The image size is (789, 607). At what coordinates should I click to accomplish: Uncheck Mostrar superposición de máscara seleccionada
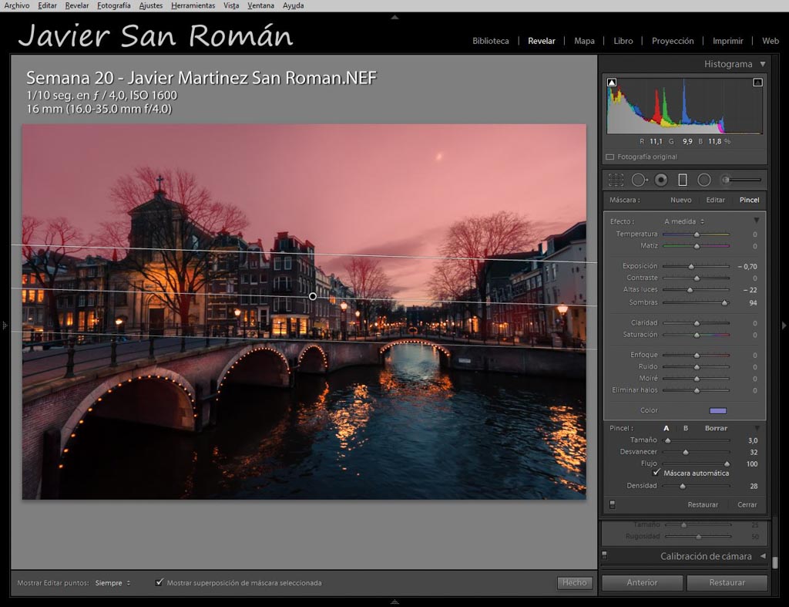click(159, 582)
